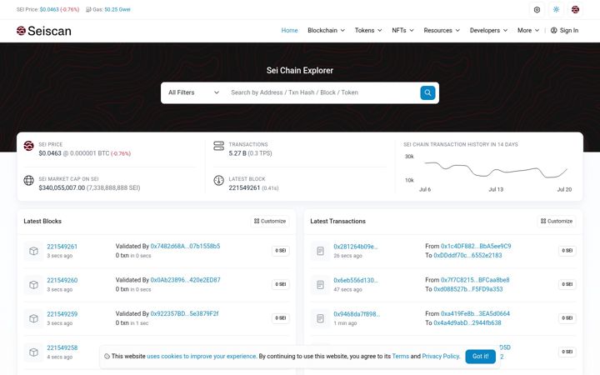
Task: Go to the Home tab
Action: pos(289,30)
